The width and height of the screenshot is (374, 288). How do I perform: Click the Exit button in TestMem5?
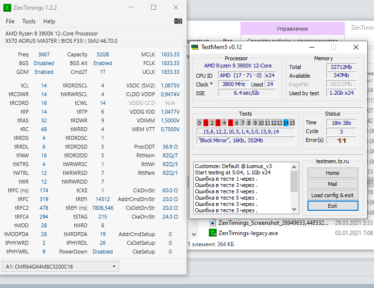pyautogui.click(x=333, y=206)
